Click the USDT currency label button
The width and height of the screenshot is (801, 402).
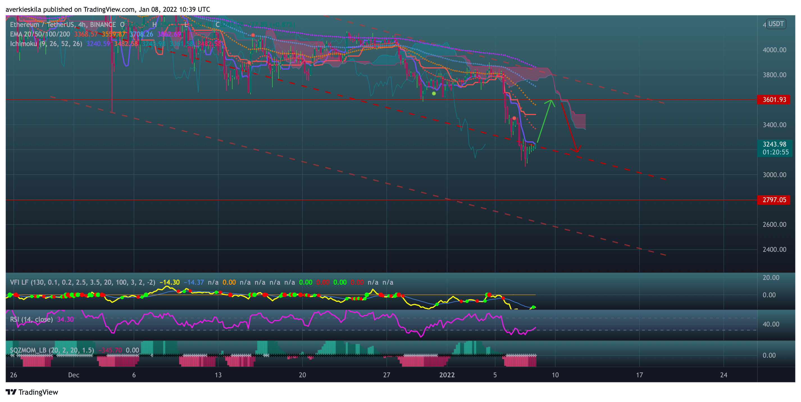[776, 24]
